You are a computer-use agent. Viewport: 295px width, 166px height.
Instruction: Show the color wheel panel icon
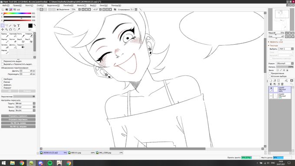[3, 10]
